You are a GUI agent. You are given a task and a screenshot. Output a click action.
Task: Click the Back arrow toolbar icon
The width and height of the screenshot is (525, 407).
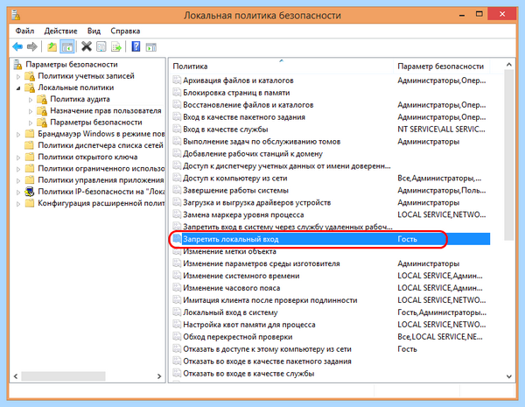pos(17,47)
